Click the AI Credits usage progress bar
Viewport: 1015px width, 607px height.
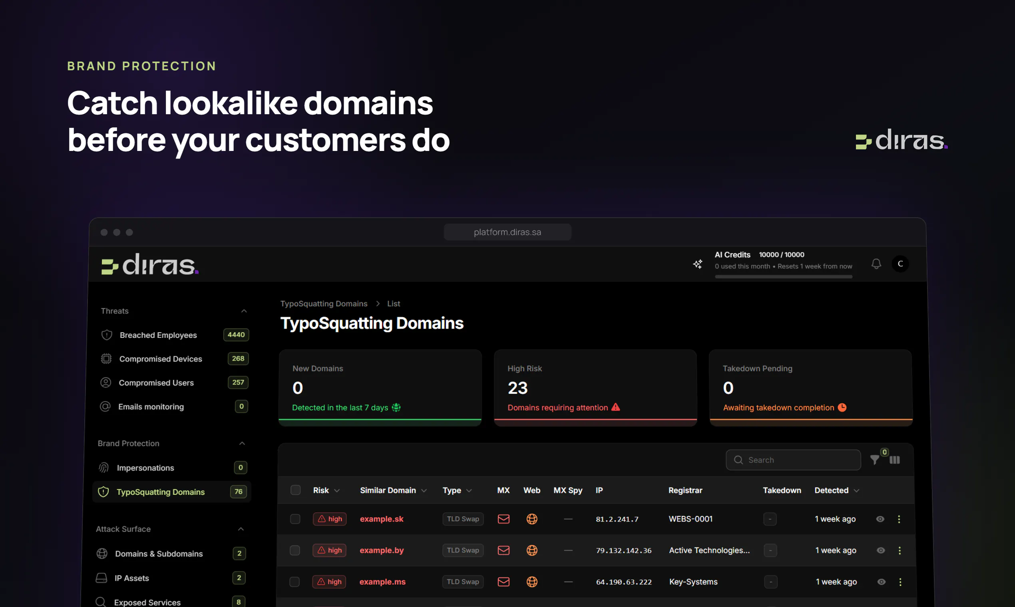783,277
